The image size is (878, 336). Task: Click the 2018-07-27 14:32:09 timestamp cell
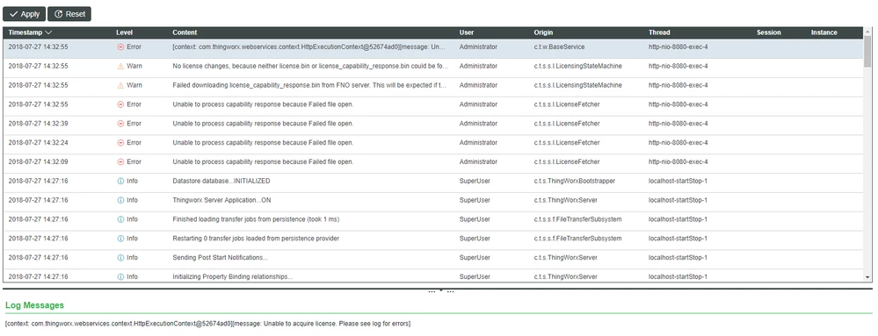(38, 161)
